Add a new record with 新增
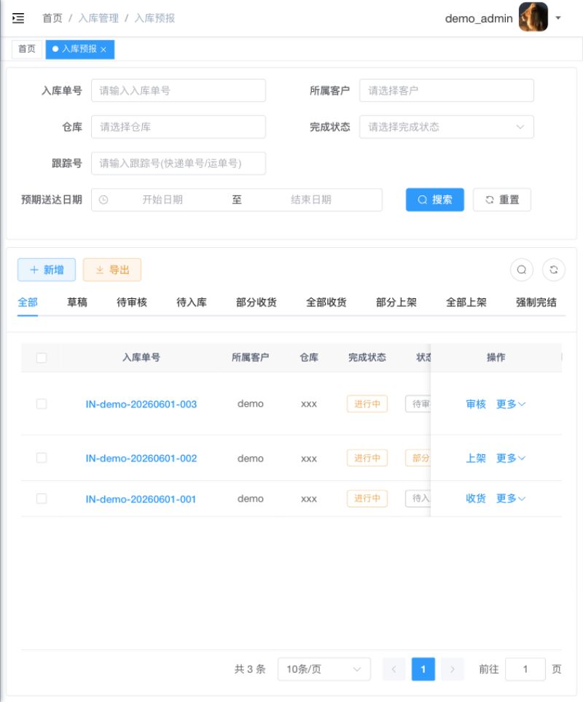583x702 pixels. click(47, 270)
